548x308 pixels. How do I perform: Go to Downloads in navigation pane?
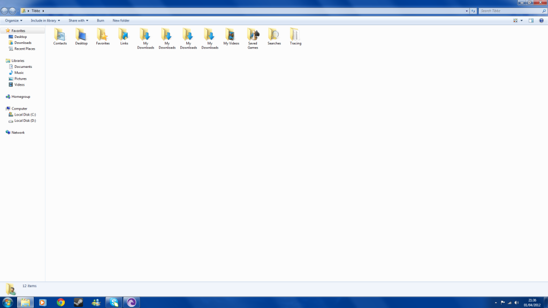tap(22, 43)
